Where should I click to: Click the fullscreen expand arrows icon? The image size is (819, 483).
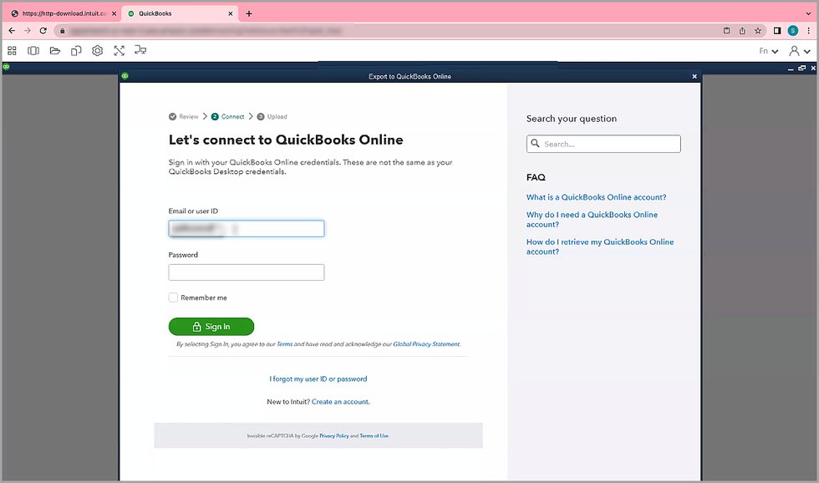tap(120, 51)
